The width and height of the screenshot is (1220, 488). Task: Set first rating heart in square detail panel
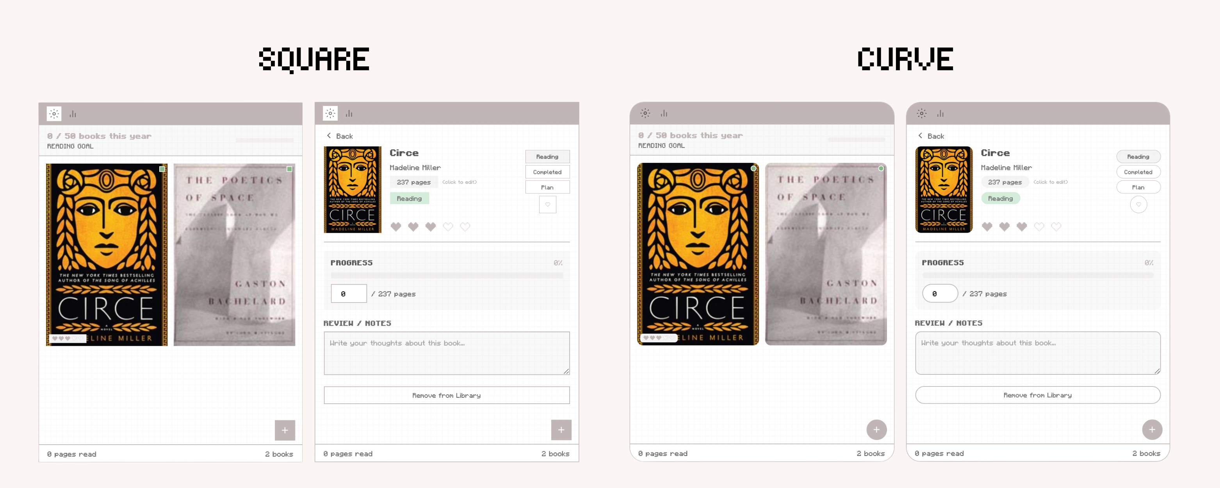pyautogui.click(x=396, y=227)
